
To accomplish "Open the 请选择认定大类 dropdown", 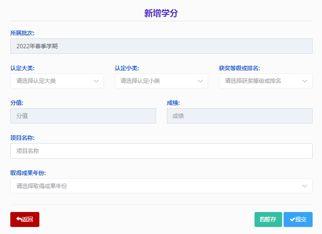I will [52, 81].
